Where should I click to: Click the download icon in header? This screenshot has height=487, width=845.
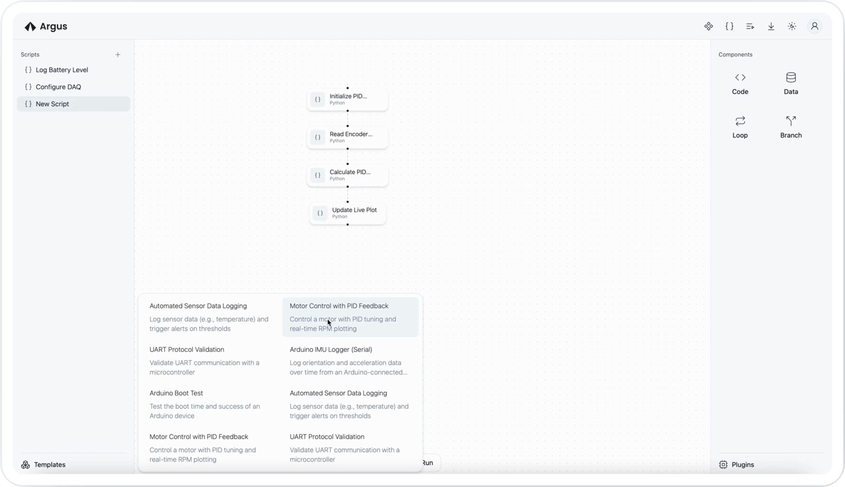click(771, 26)
